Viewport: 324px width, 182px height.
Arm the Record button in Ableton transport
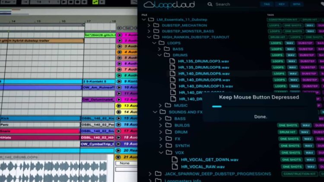[x=77, y=2]
